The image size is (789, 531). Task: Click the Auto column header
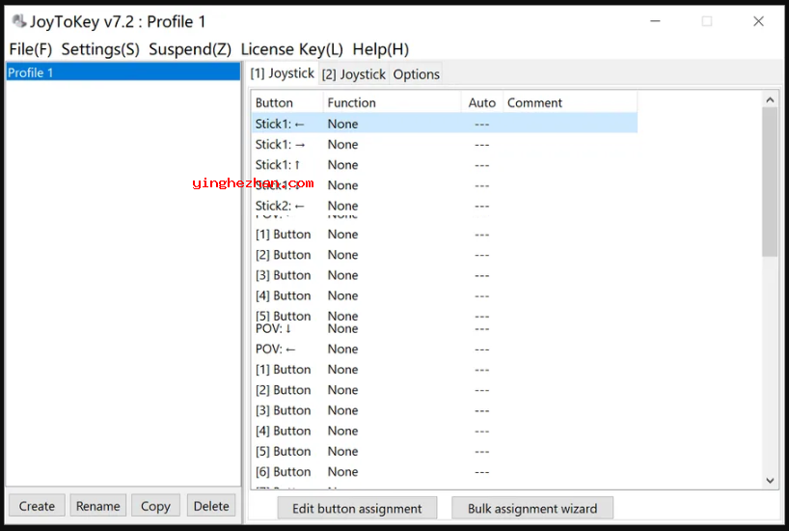482,102
